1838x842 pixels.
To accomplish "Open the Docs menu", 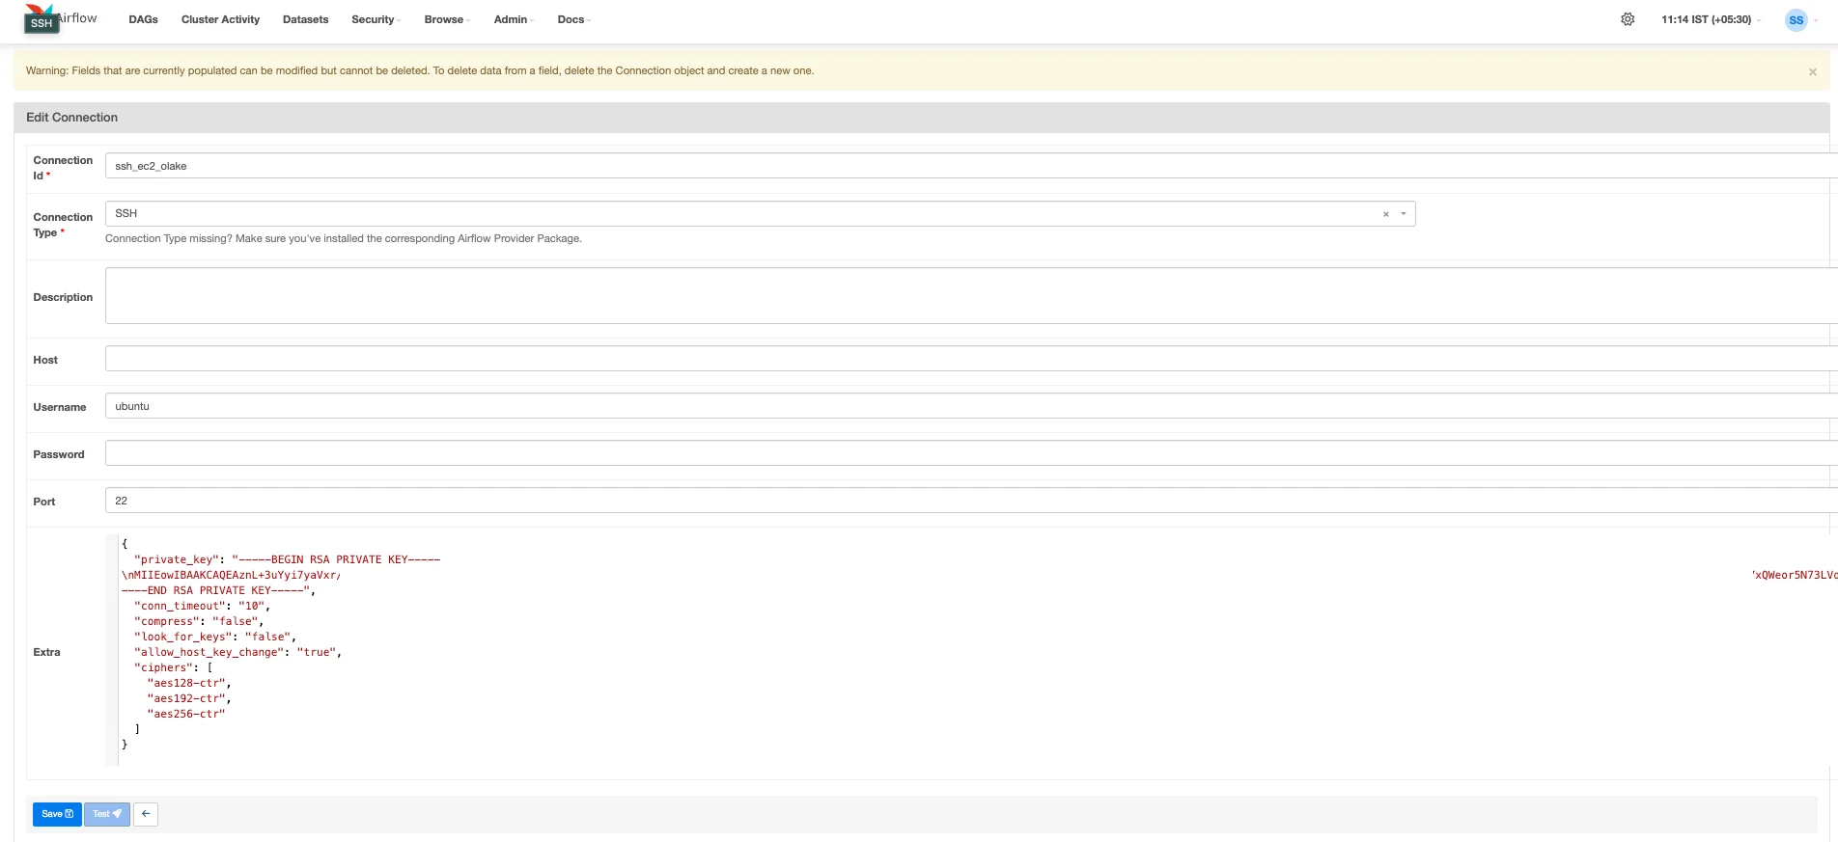I will [573, 19].
